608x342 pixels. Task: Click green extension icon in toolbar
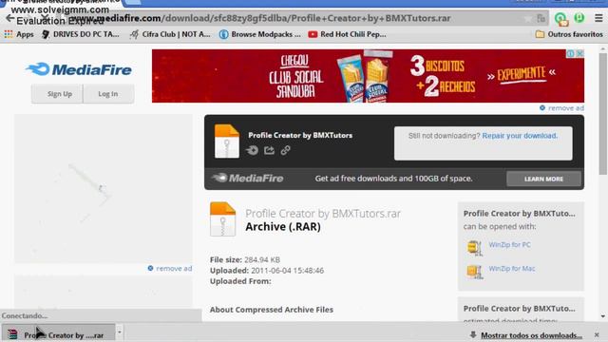click(560, 18)
